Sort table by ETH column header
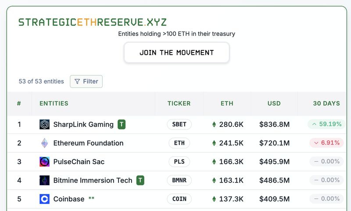 coord(227,104)
